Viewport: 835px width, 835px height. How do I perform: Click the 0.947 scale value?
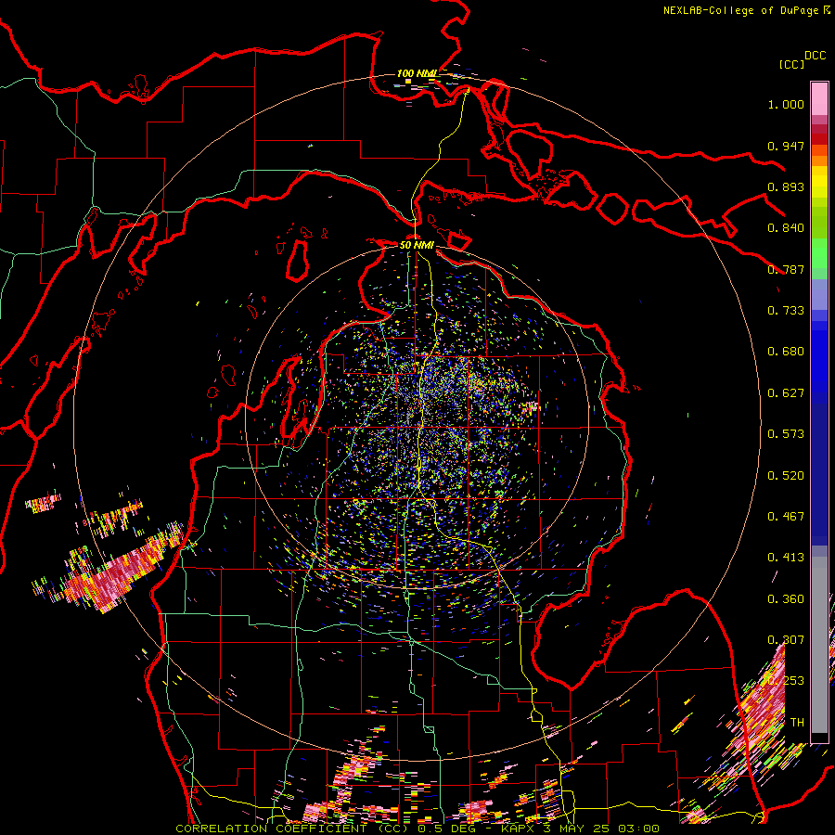click(786, 146)
